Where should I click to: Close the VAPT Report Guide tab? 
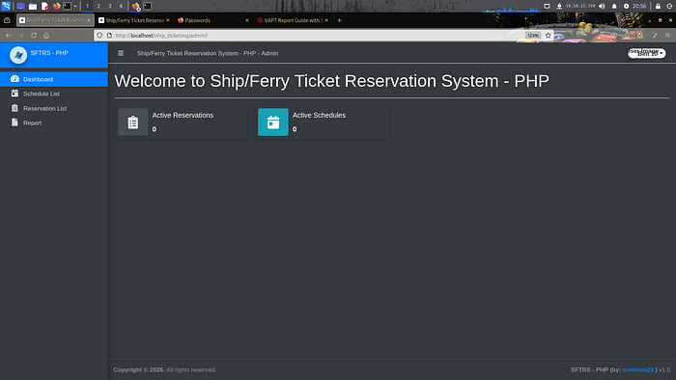[x=326, y=20]
